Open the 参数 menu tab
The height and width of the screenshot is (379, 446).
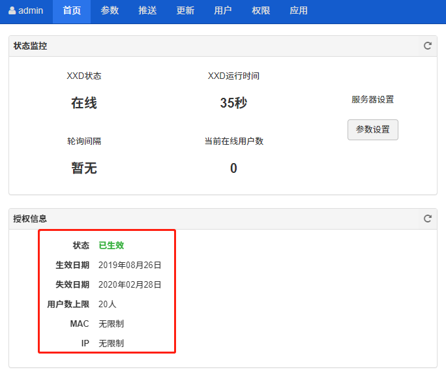(x=110, y=11)
